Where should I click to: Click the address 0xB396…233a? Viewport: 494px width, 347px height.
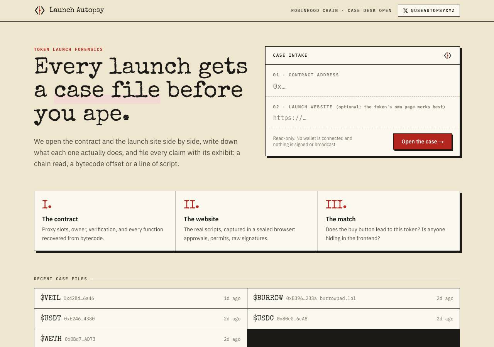(301, 298)
